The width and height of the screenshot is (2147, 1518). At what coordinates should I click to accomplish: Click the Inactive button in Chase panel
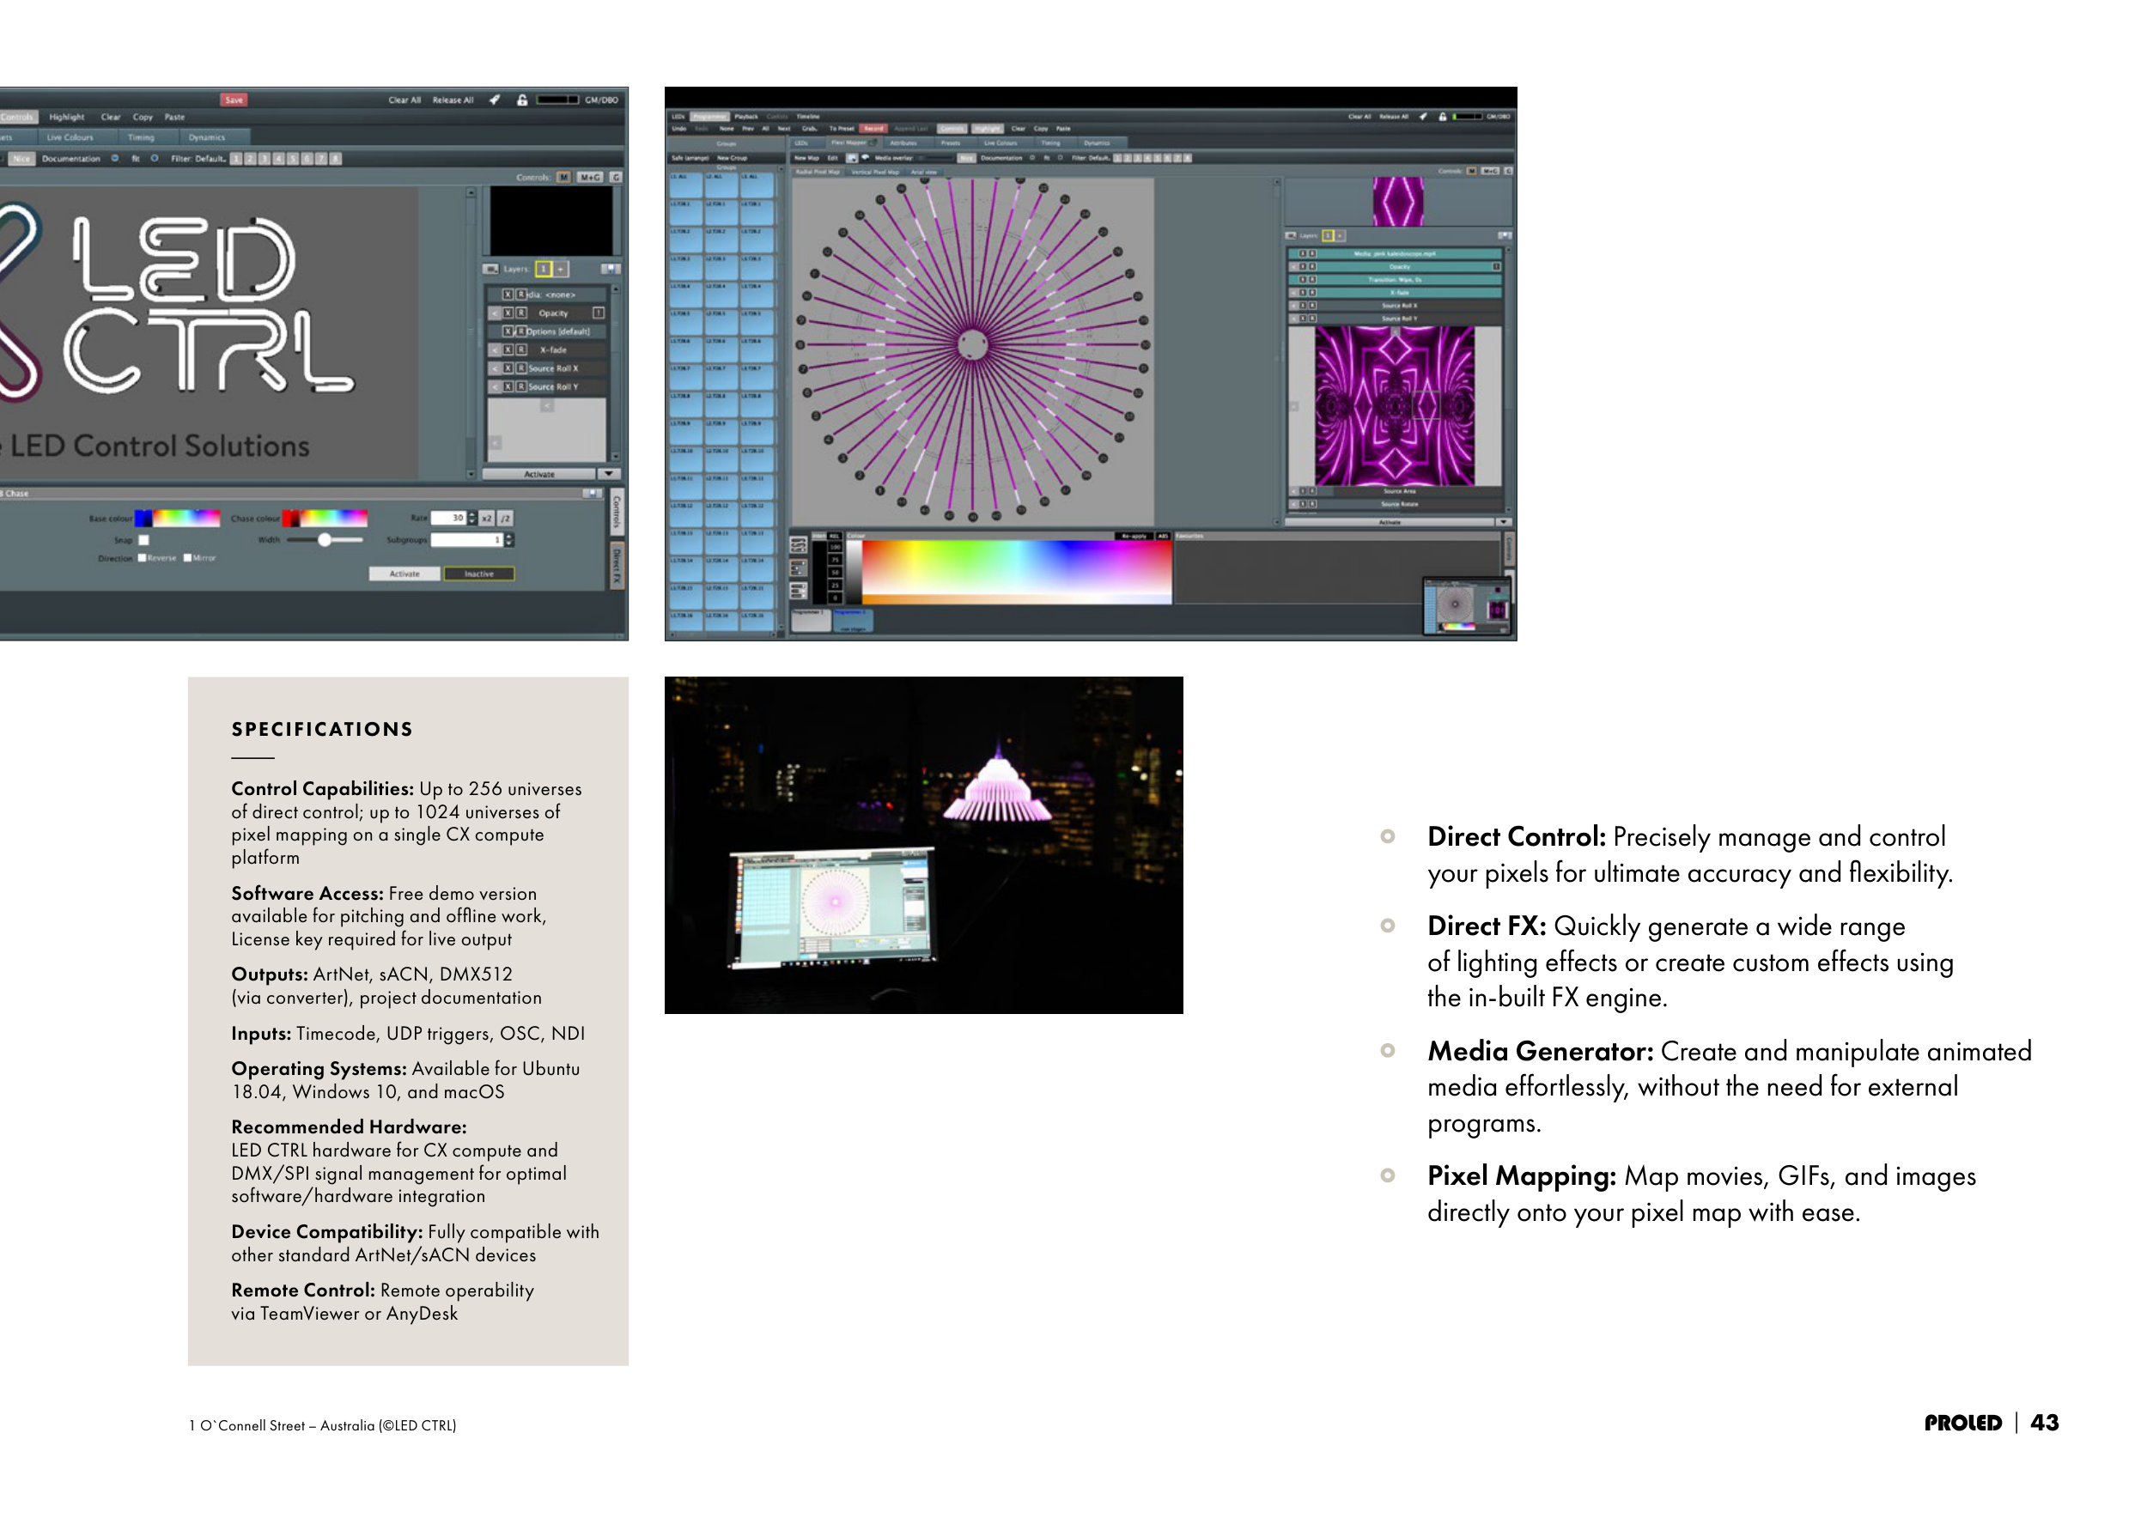(x=478, y=574)
